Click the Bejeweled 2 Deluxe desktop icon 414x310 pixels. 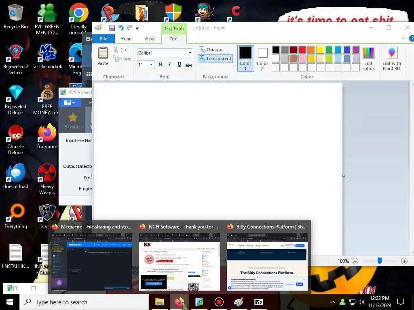tap(16, 60)
